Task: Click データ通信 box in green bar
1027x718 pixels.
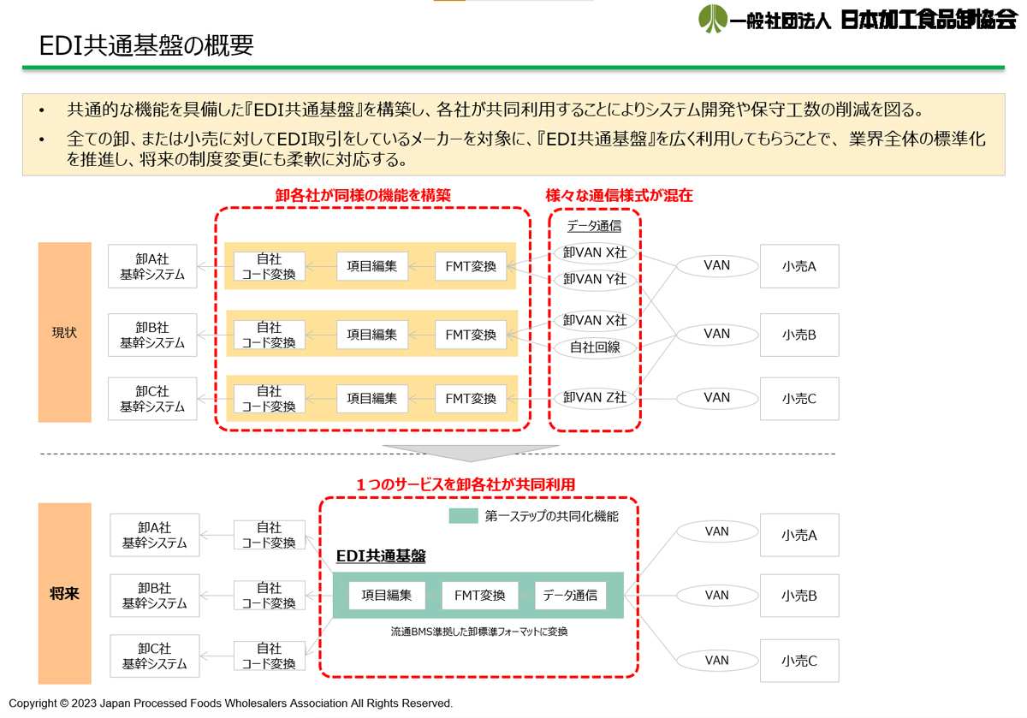Action: point(571,595)
